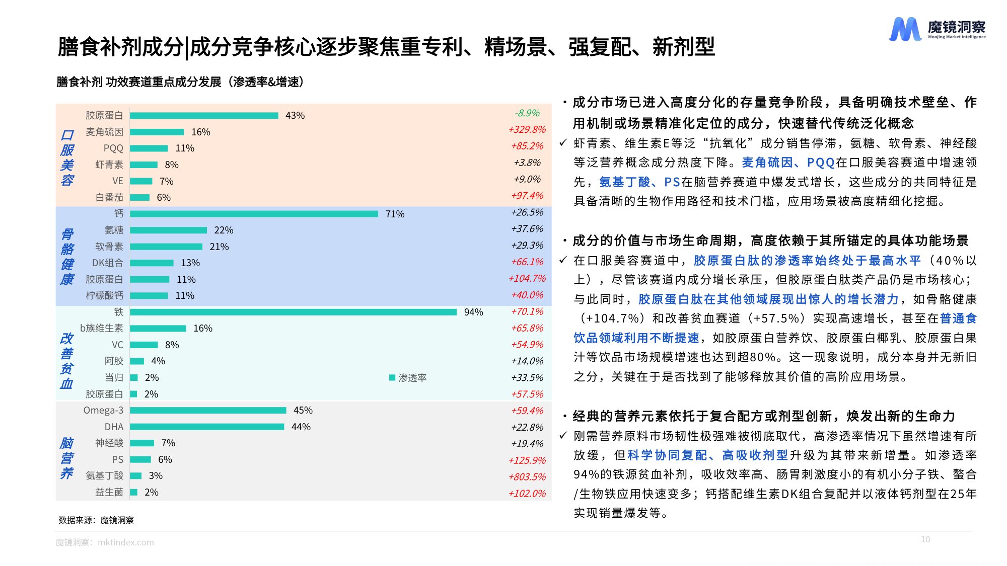Click highlighted text 氨基丁酸、PS in paragraph
The height and width of the screenshot is (566, 1007).
coord(640,182)
